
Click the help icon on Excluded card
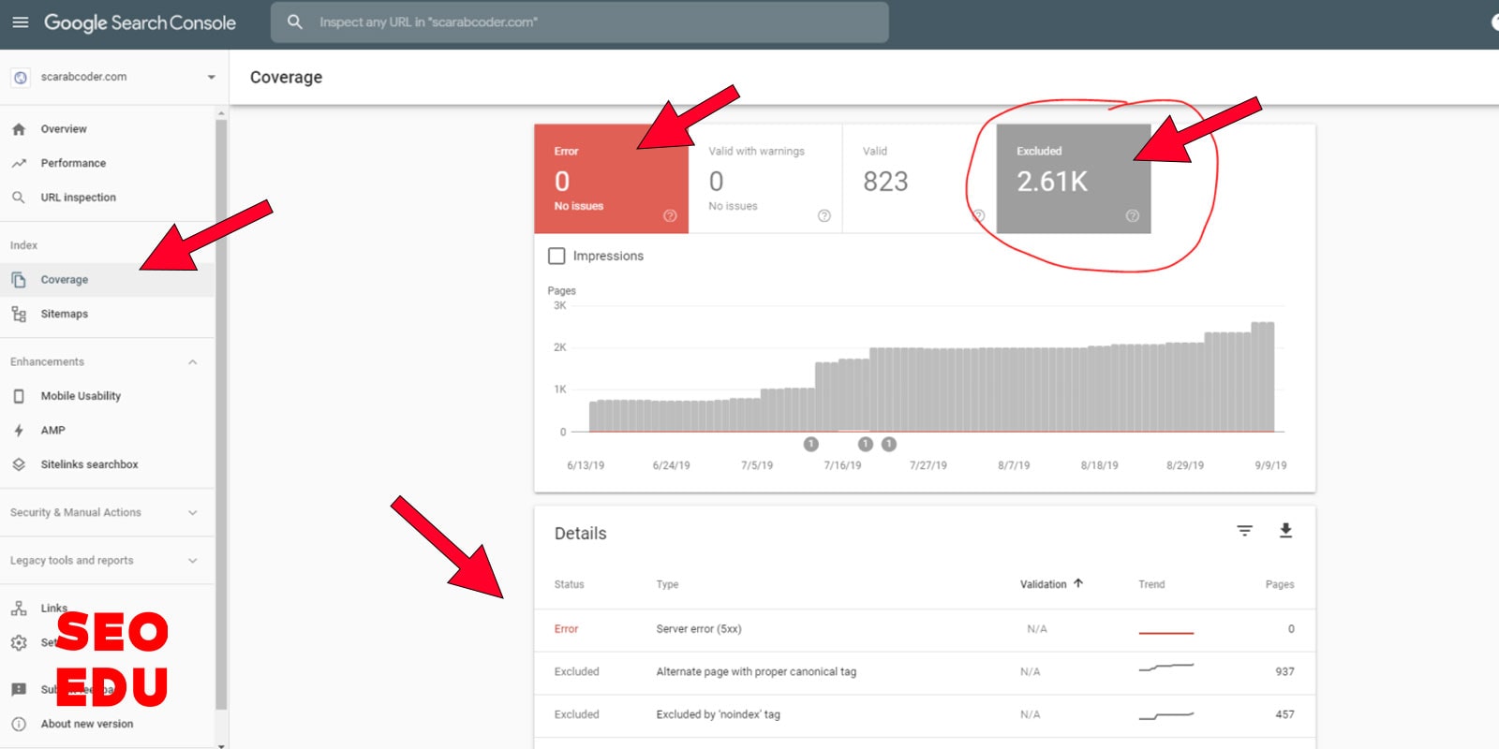point(1132,216)
